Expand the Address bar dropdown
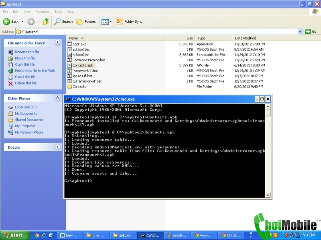321x240 pixels. pyautogui.click(x=300, y=32)
